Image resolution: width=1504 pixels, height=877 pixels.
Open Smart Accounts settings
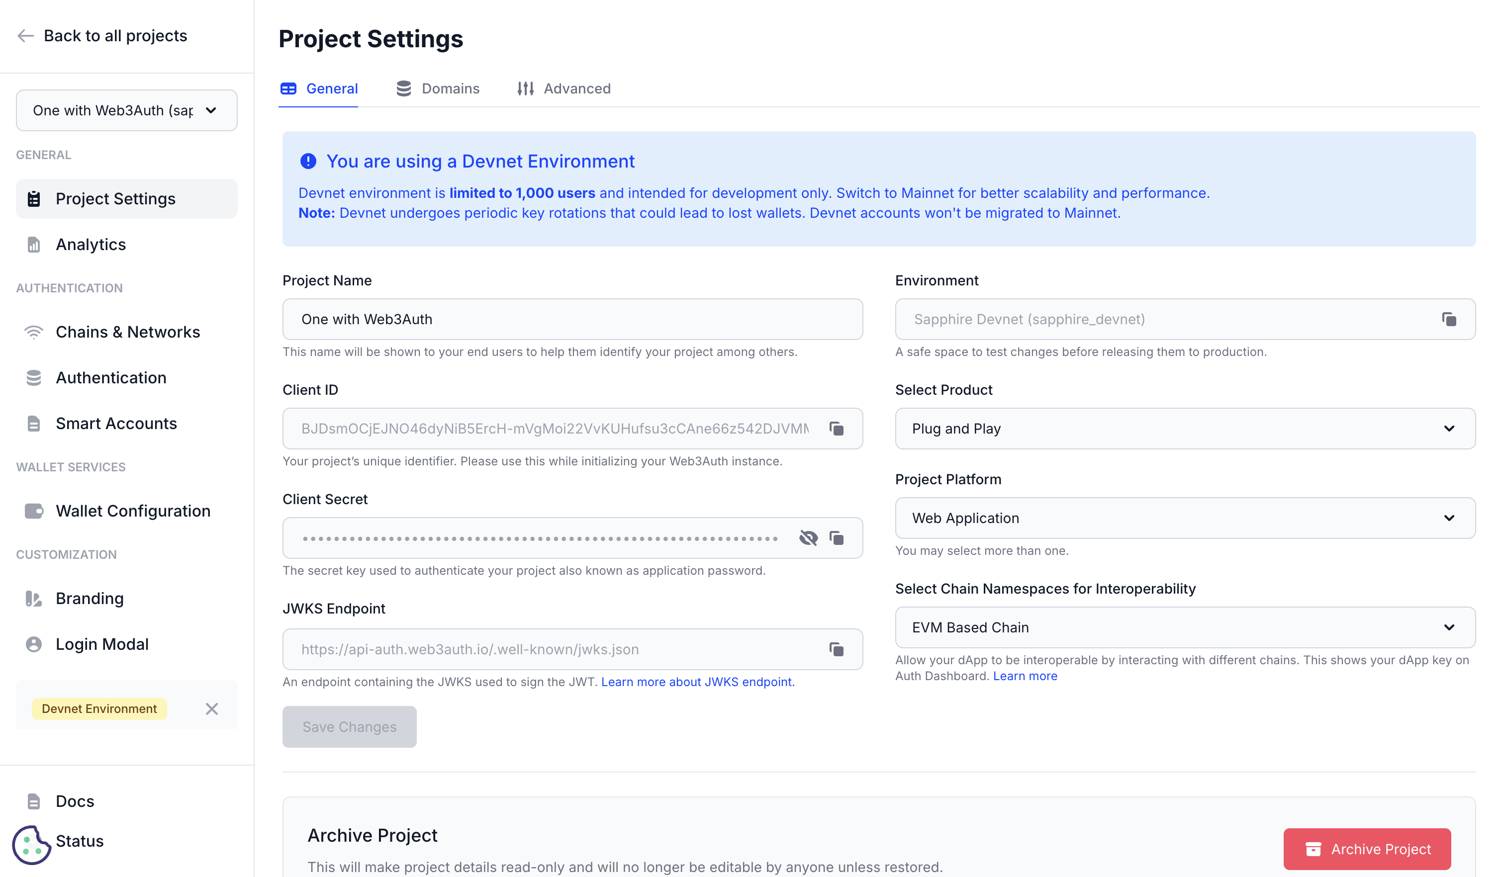pos(116,424)
